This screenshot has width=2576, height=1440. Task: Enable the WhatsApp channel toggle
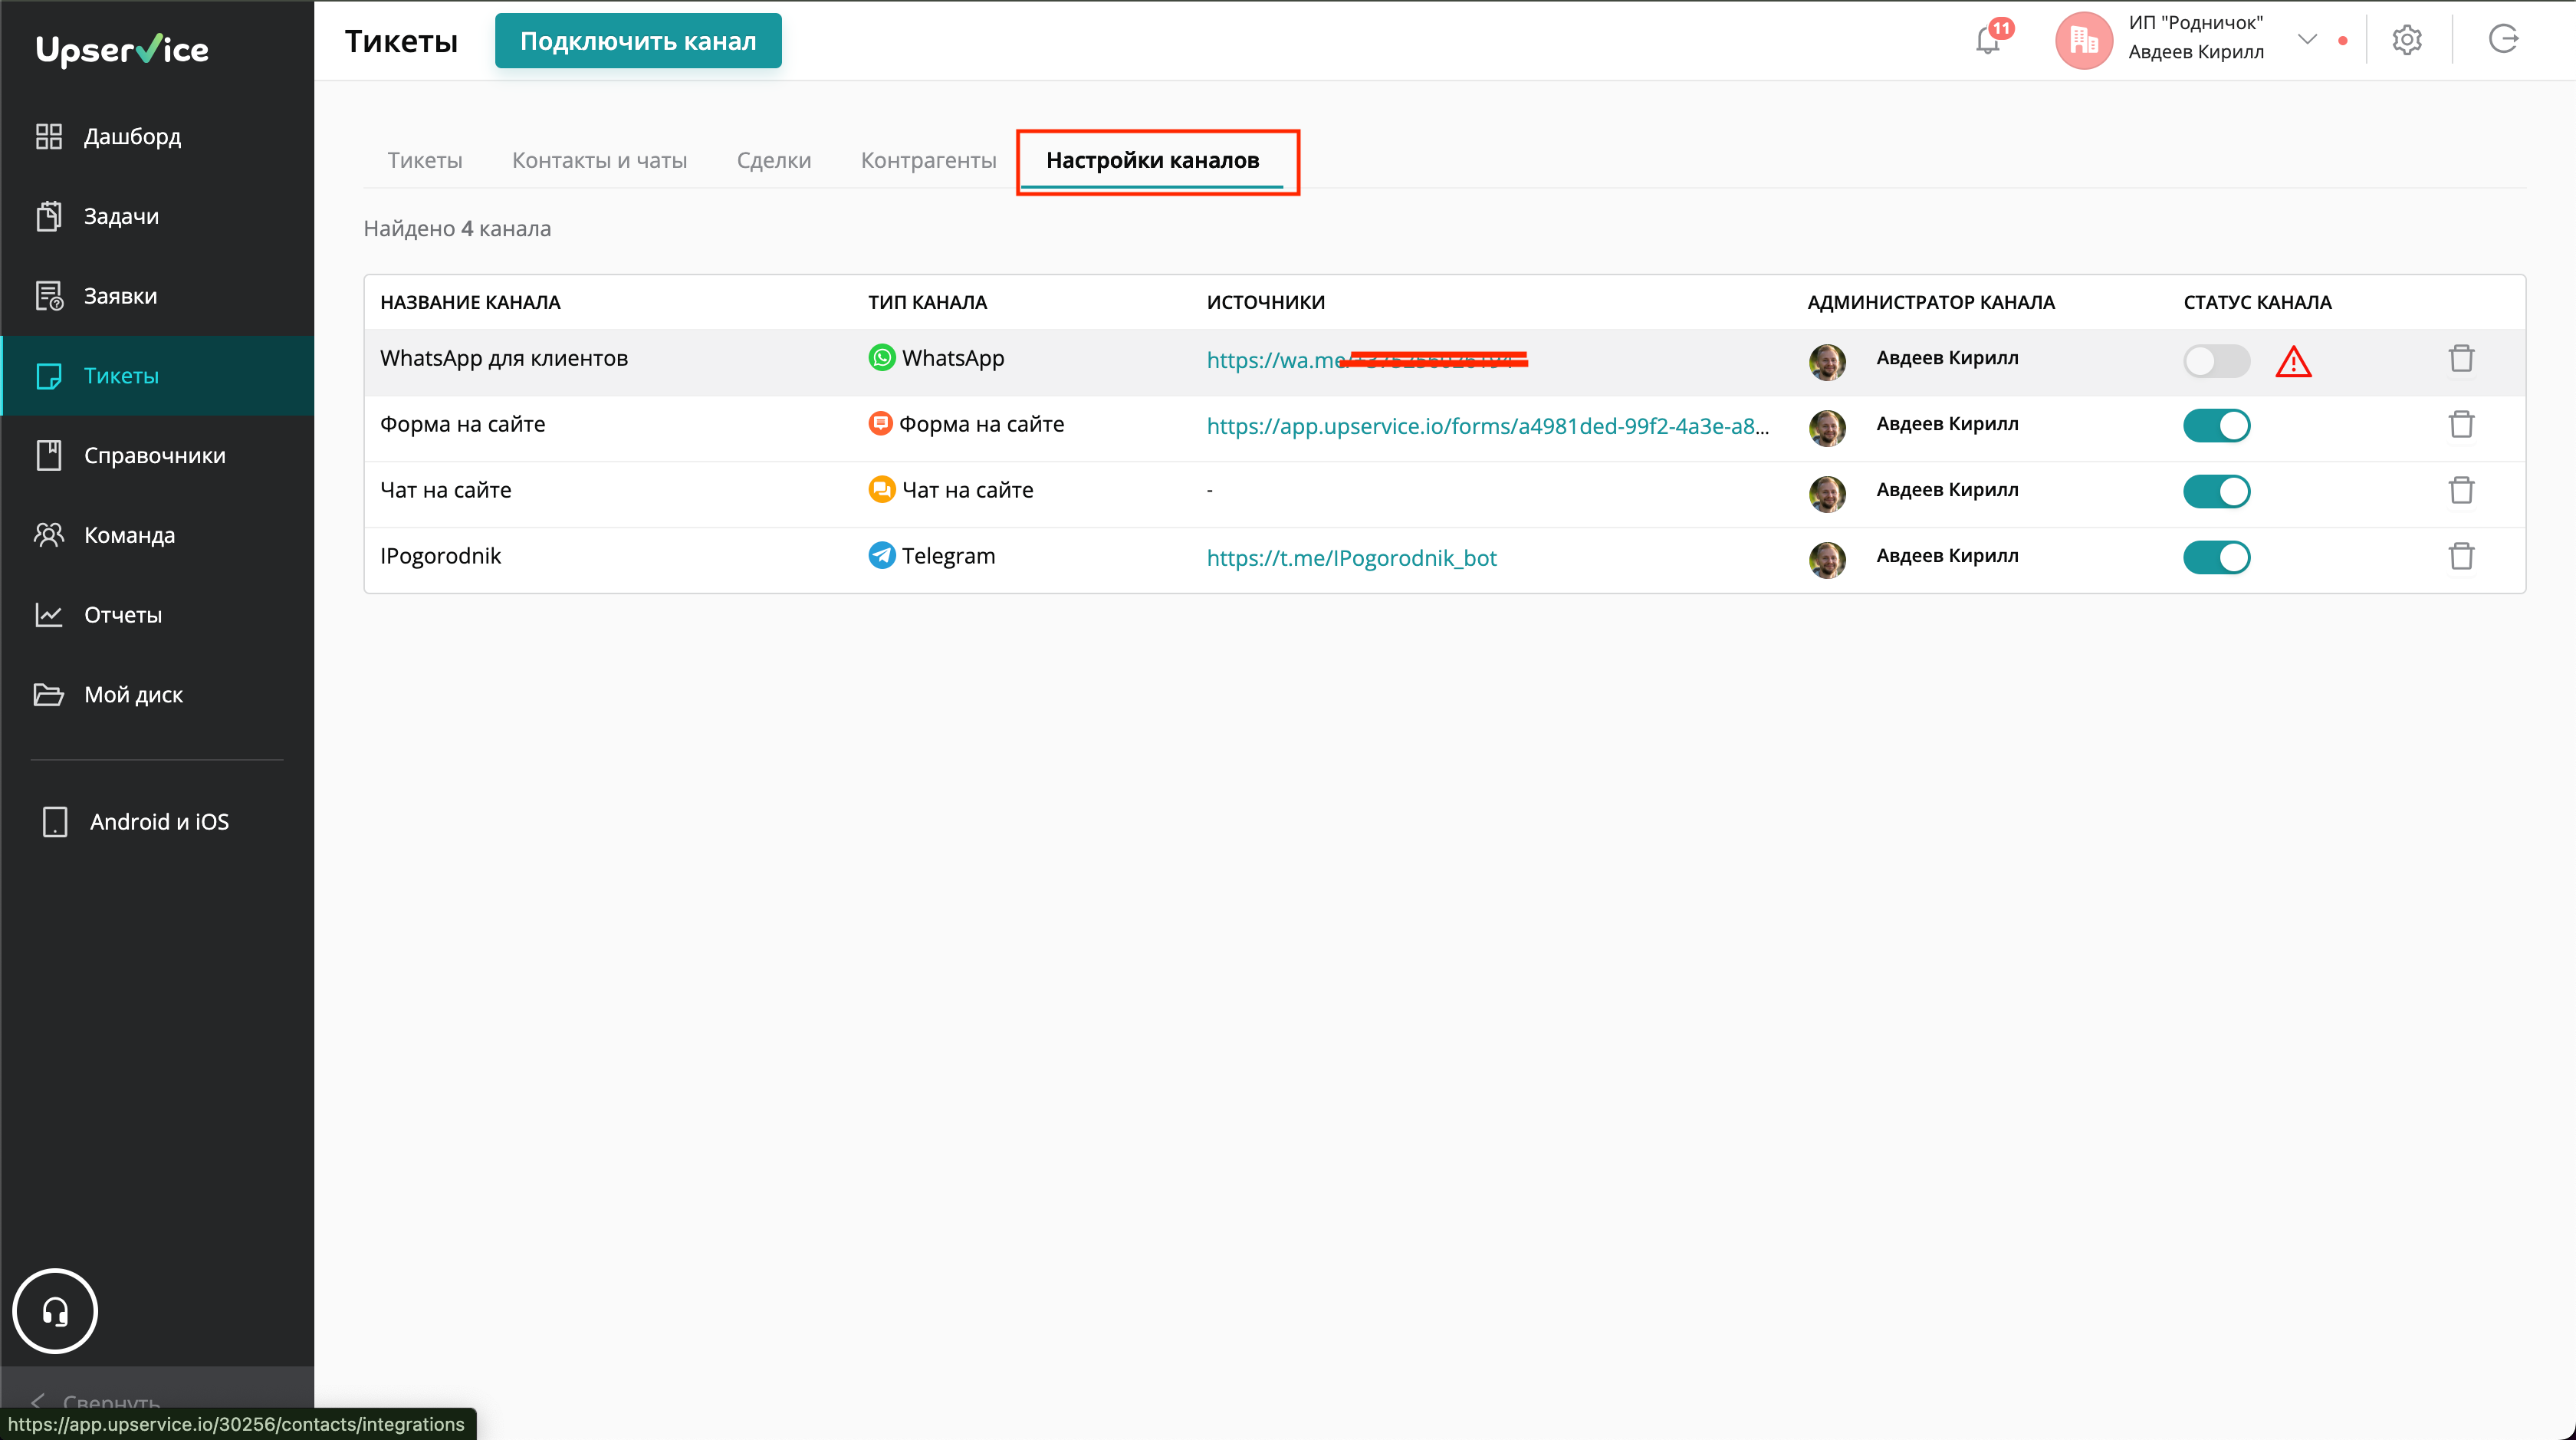[x=2216, y=361]
